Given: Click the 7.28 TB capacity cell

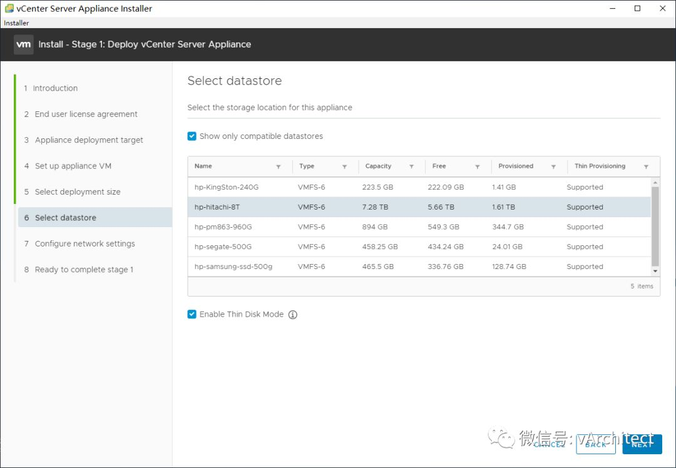Looking at the screenshot, I should (x=375, y=207).
